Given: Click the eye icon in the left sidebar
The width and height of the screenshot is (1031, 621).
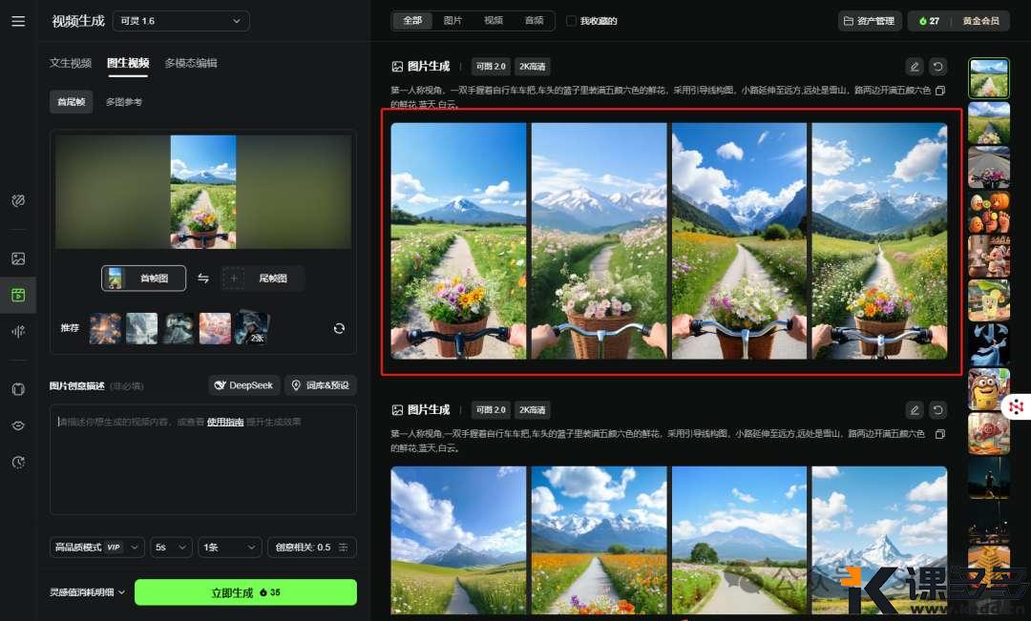Looking at the screenshot, I should pyautogui.click(x=18, y=425).
